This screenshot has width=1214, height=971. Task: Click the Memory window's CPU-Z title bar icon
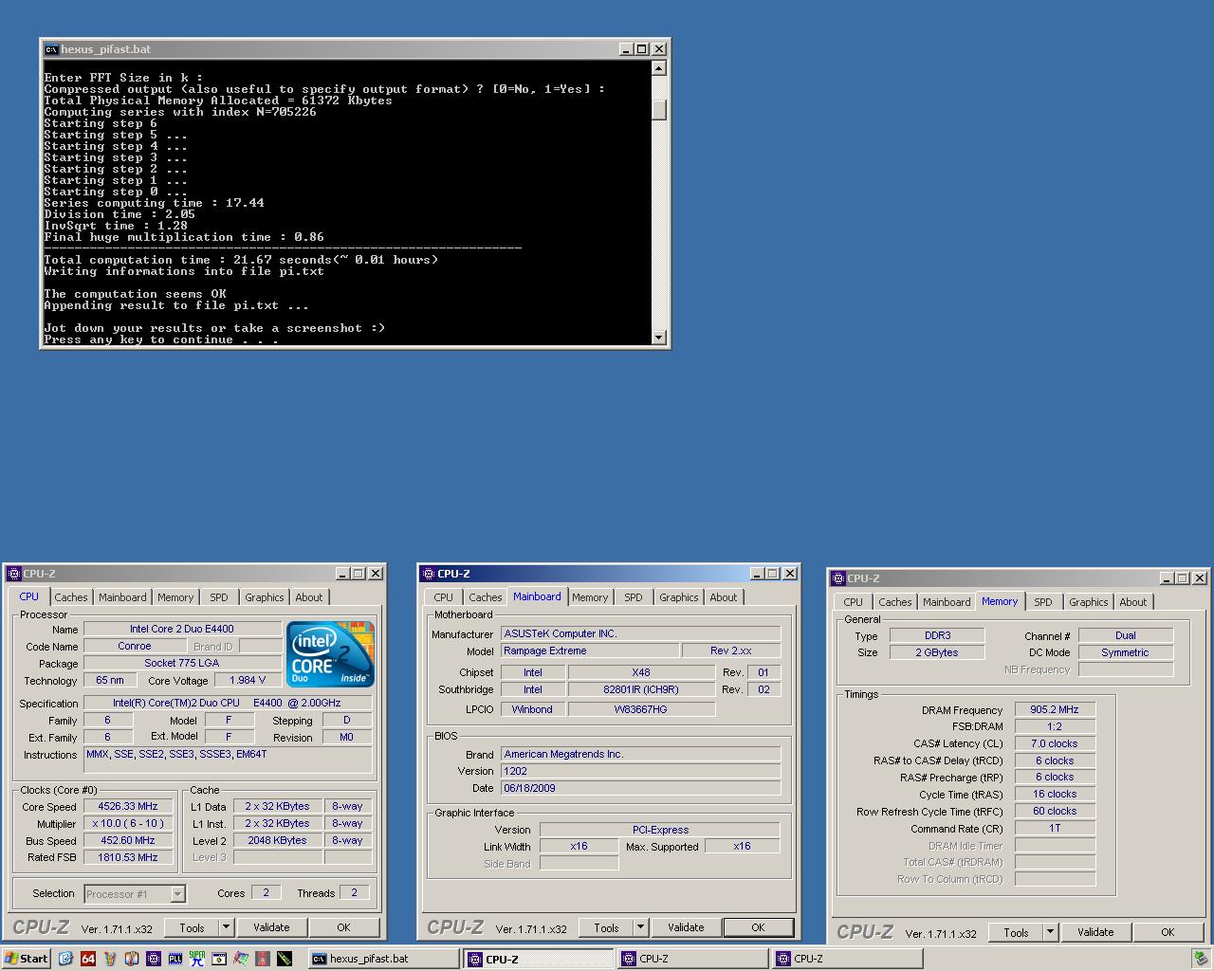837,578
